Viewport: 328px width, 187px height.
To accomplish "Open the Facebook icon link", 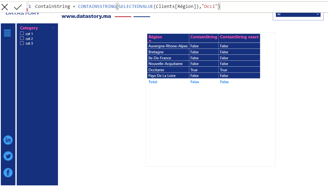I will [8, 173].
